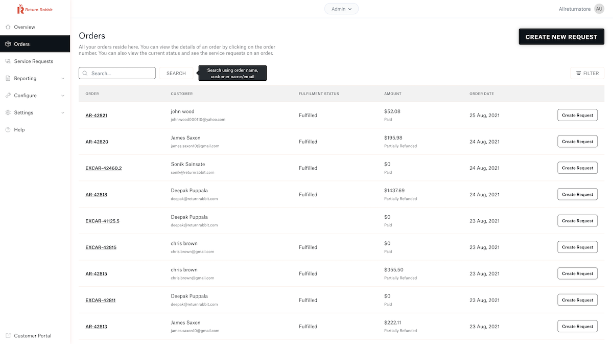Open order EXCAR-42815

(101, 247)
